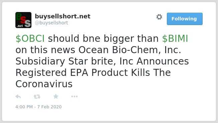Open the $BIMI cashtag link
The width and height of the screenshot is (218, 123).
[175, 38]
